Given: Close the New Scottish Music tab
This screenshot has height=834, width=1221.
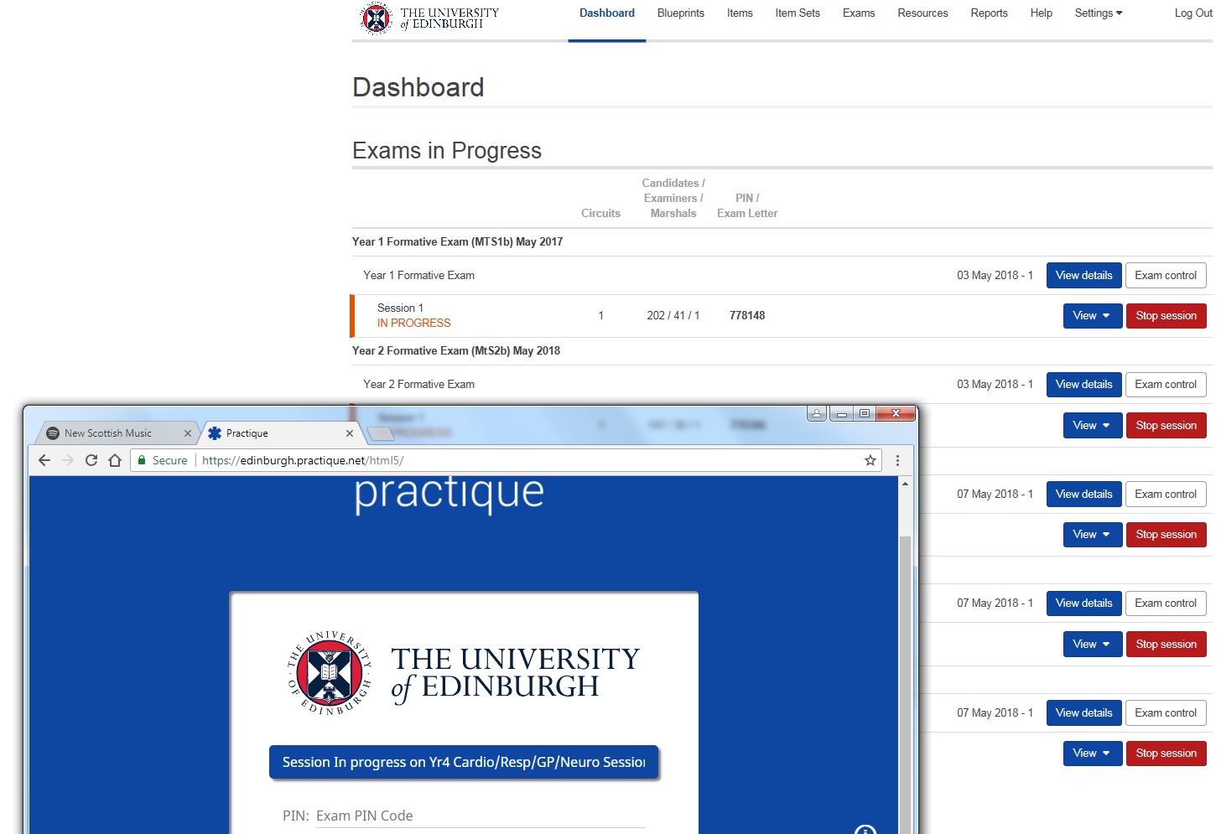Looking at the screenshot, I should (x=188, y=433).
